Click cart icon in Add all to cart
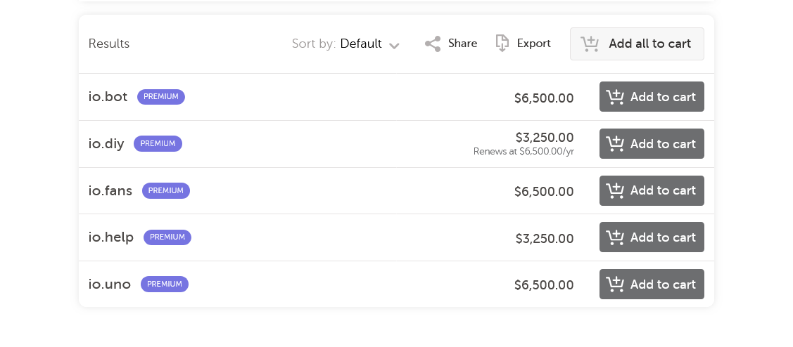 (x=590, y=44)
